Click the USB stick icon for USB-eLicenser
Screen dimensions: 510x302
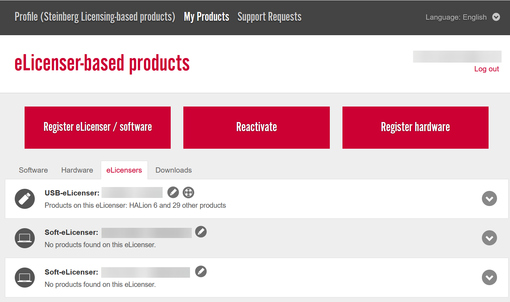click(x=25, y=199)
